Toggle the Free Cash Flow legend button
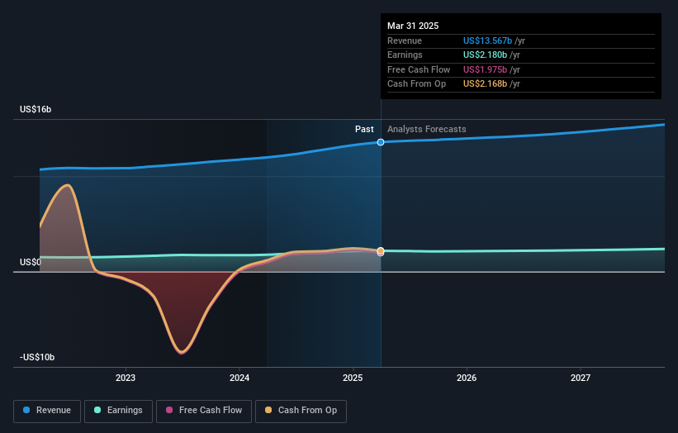The height and width of the screenshot is (433, 678). click(204, 411)
